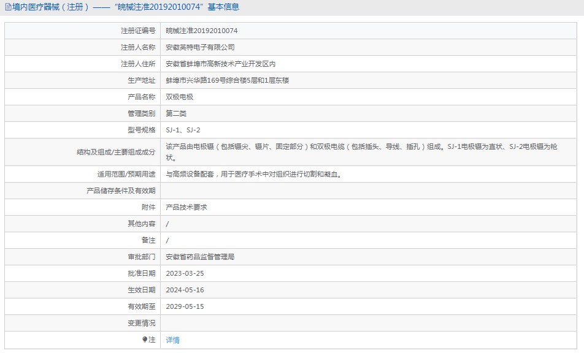Click the 有效期至 label
The image size is (584, 353).
pos(141,306)
